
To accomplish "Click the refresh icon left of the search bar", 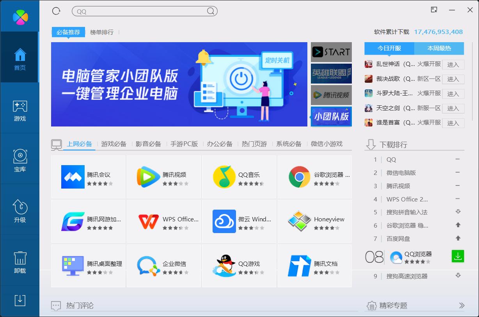I will (x=55, y=11).
